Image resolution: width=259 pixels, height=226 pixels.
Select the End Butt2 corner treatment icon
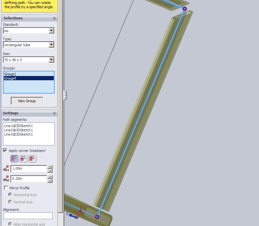pos(32,159)
